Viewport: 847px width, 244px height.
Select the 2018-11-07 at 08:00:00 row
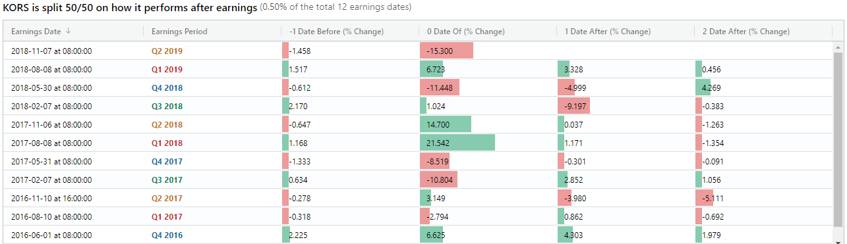pos(418,51)
